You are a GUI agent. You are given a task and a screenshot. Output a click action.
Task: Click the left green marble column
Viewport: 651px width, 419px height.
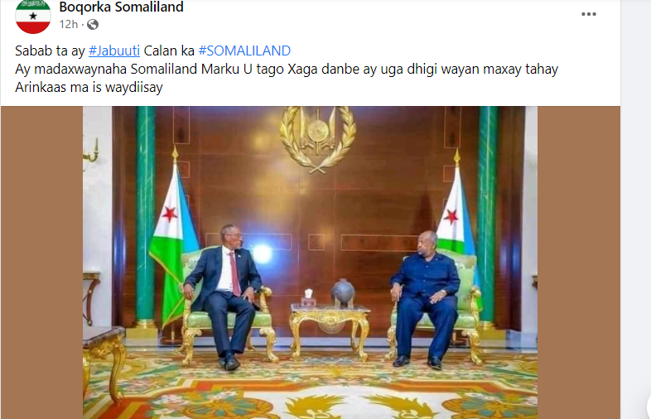[x=146, y=216]
